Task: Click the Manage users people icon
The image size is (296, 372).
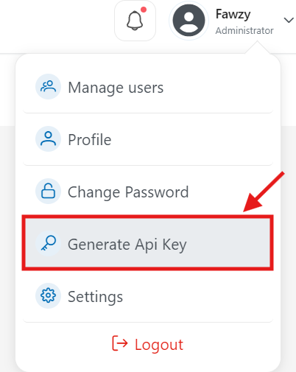Action: pyautogui.click(x=48, y=87)
